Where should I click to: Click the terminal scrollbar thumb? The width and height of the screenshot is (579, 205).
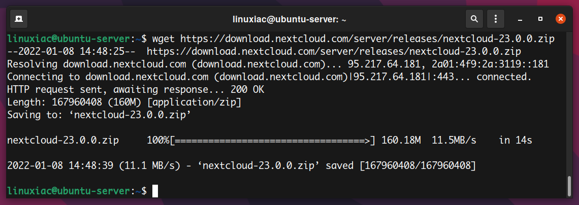click(569, 186)
